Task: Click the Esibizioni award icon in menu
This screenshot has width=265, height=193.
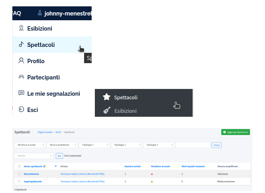Action: coord(22,28)
